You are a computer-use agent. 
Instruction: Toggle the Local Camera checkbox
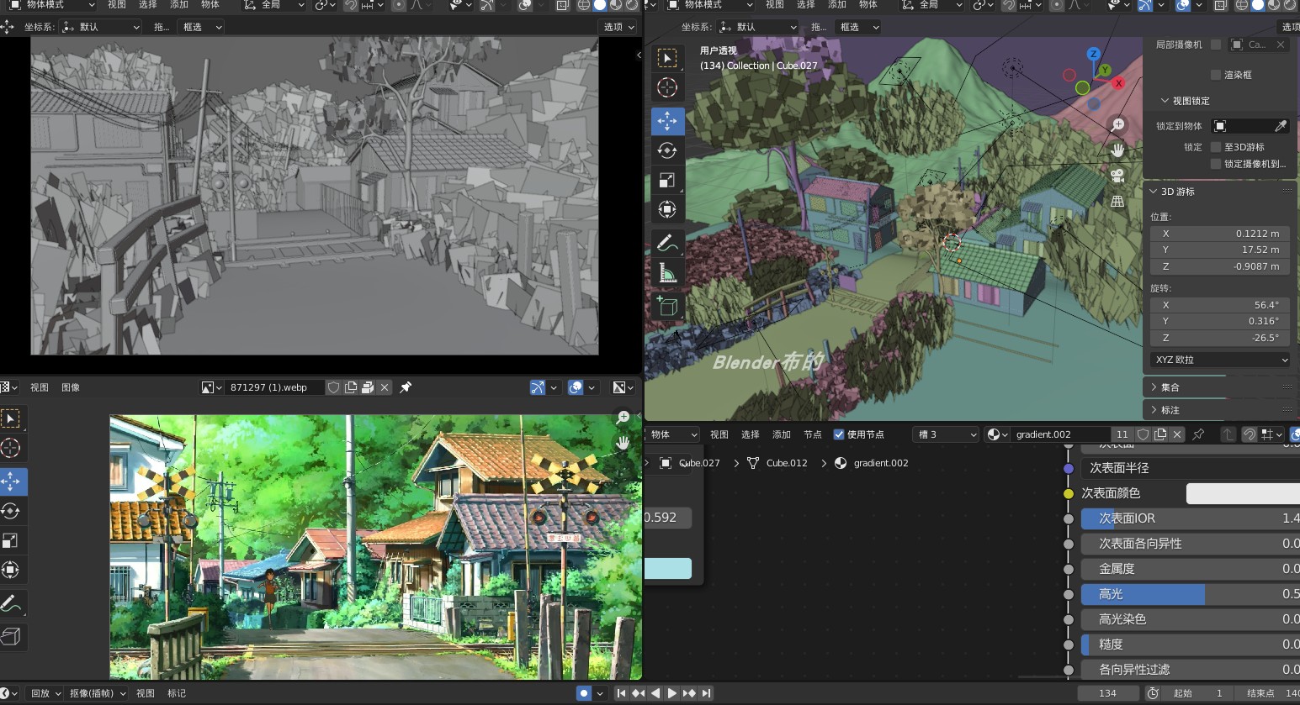pos(1216,45)
